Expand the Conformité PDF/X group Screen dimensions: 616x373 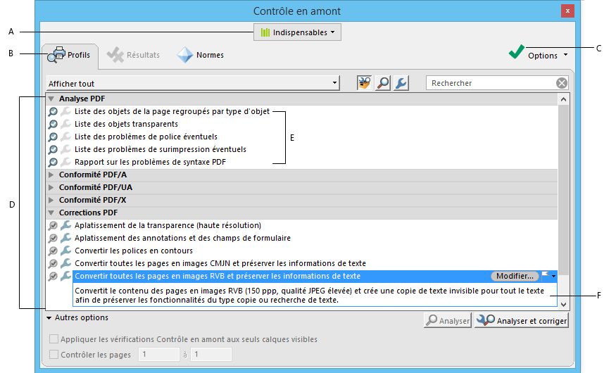[51, 200]
